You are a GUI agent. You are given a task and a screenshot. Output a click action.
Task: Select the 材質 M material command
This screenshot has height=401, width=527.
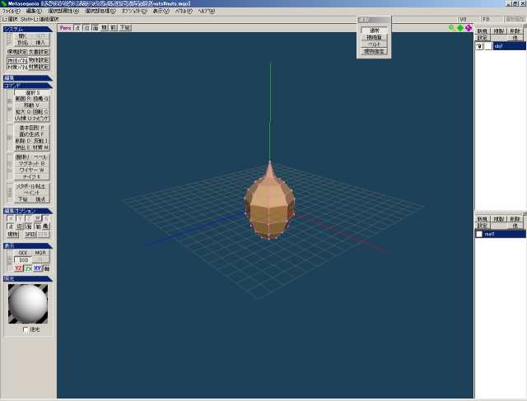[41, 147]
